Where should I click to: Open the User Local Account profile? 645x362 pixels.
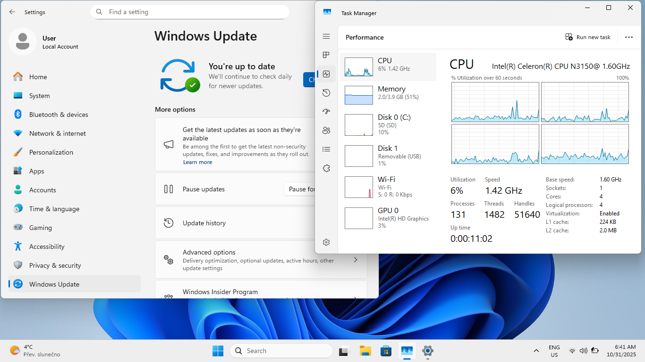pos(44,42)
